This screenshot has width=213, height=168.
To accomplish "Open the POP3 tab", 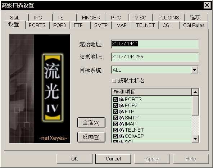I will (60, 25).
